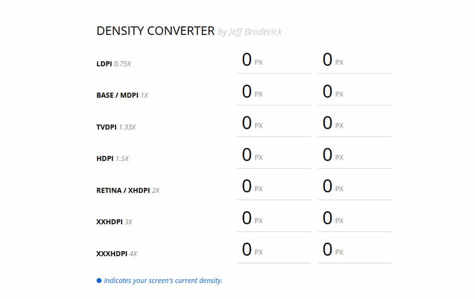
Task: Open the Jeff Broderick author credit link
Action: coord(250,32)
